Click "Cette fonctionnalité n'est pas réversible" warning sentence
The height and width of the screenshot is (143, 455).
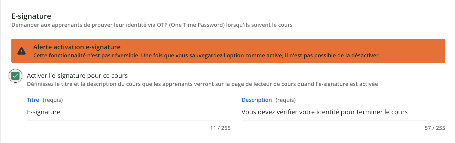[x=86, y=56]
